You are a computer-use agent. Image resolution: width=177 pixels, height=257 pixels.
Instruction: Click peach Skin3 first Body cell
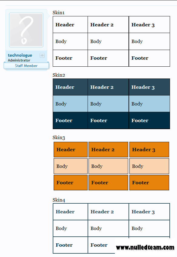click(71, 166)
